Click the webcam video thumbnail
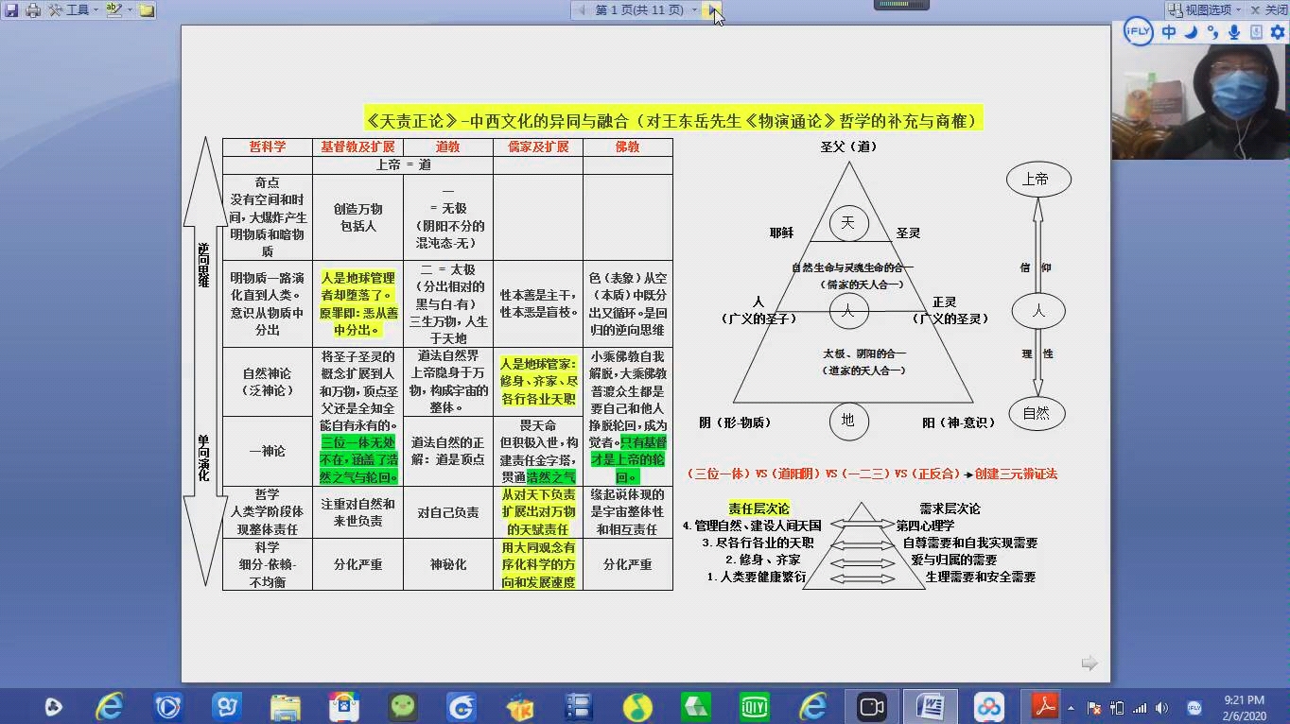 point(1200,101)
